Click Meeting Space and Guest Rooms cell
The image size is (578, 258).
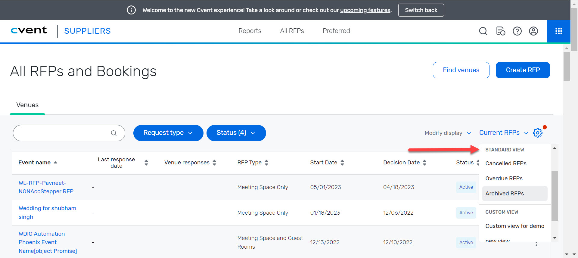coord(270,242)
